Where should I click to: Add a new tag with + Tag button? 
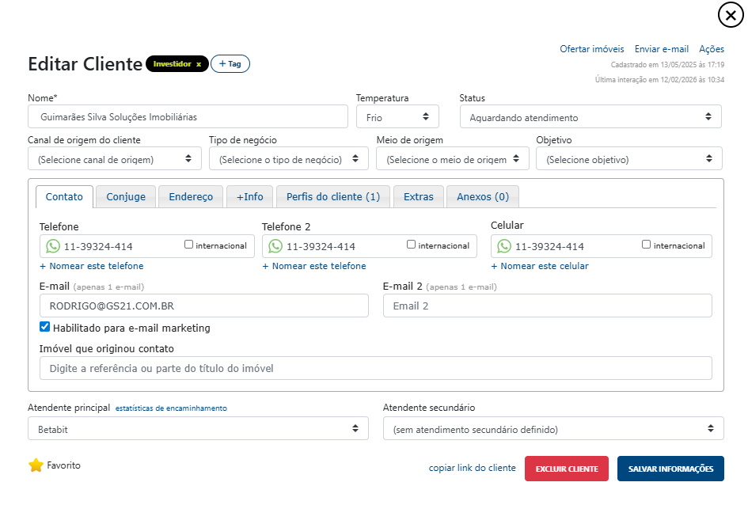[230, 64]
